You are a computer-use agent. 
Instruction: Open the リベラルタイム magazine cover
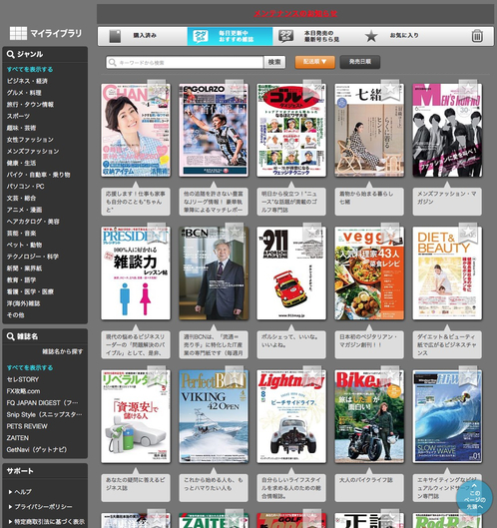[x=136, y=416]
